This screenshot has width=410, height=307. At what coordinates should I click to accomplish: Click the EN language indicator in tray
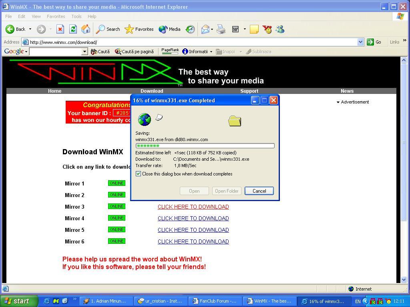tap(358, 301)
